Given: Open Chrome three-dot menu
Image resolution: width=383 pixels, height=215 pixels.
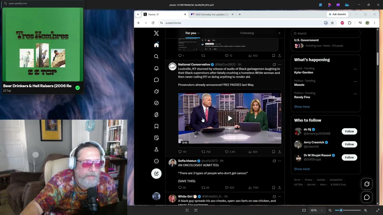Looking at the screenshot, I should click(x=374, y=23).
